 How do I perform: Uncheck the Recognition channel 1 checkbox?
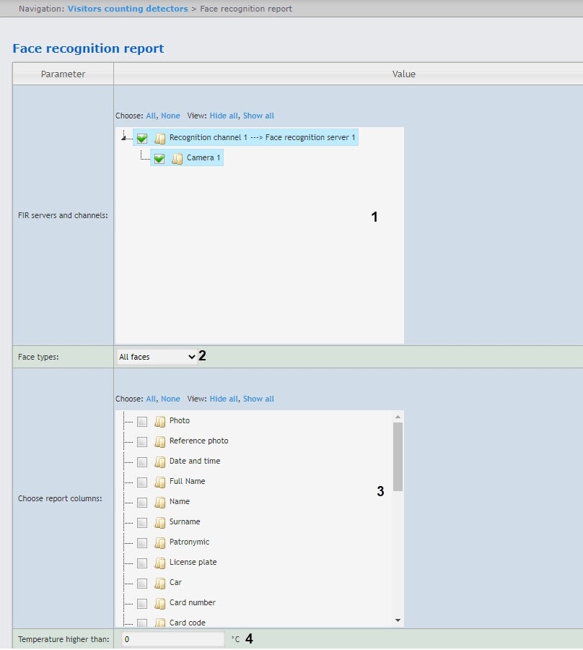(x=142, y=138)
